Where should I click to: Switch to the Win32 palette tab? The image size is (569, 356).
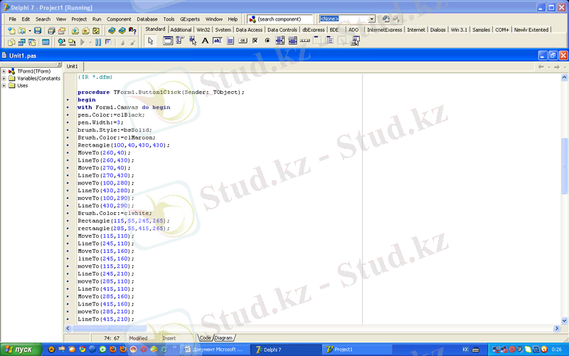(x=203, y=30)
